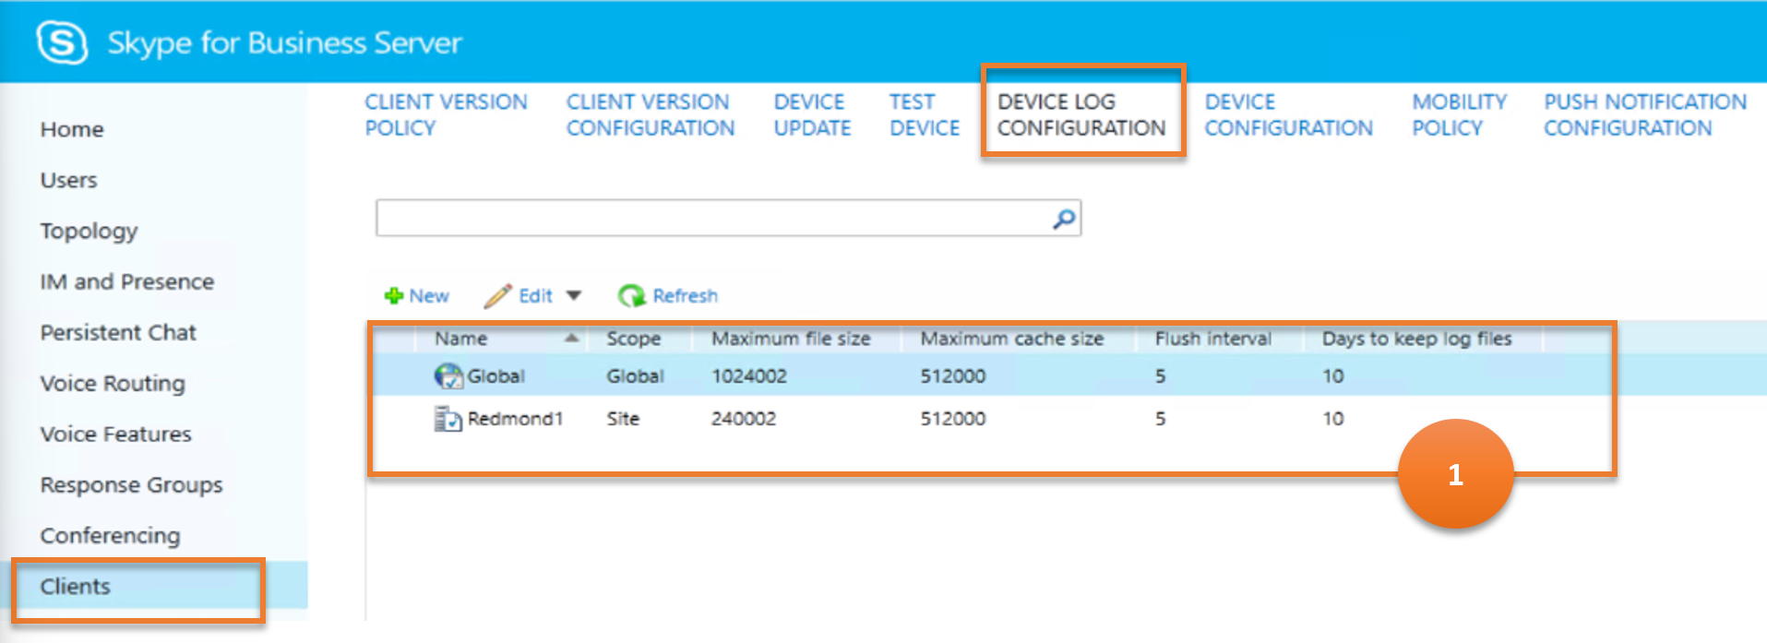Screen dimensions: 1767x643
Task: Navigate to Conferencing section
Action: point(110,535)
